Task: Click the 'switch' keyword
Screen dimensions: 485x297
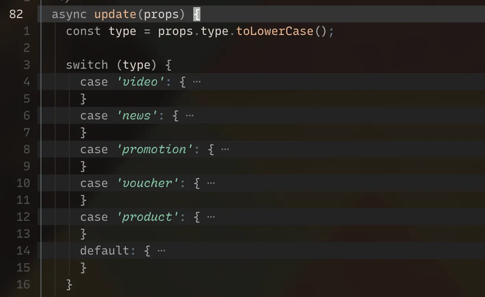Action: click(x=87, y=65)
